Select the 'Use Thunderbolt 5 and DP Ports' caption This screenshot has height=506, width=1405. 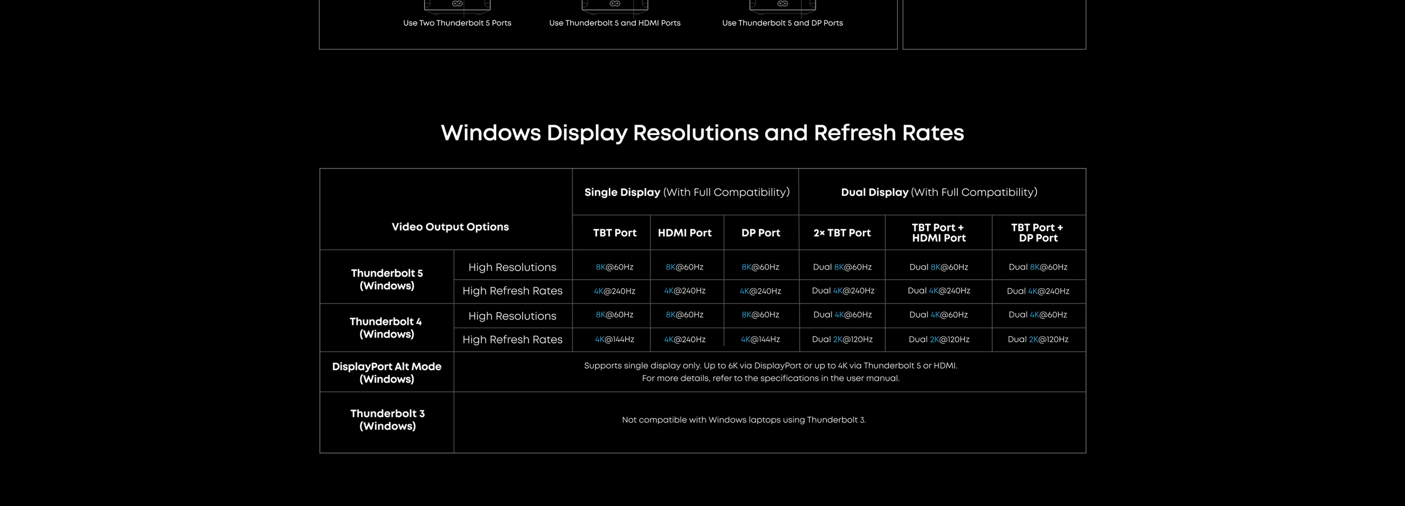pos(782,23)
